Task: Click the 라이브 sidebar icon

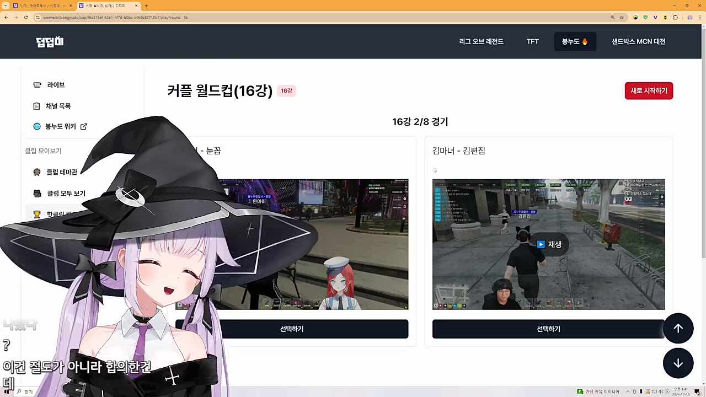Action: (x=37, y=85)
